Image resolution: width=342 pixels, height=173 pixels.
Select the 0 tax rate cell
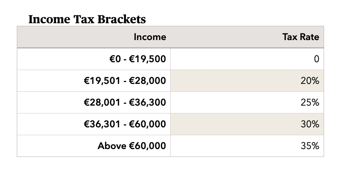click(316, 59)
